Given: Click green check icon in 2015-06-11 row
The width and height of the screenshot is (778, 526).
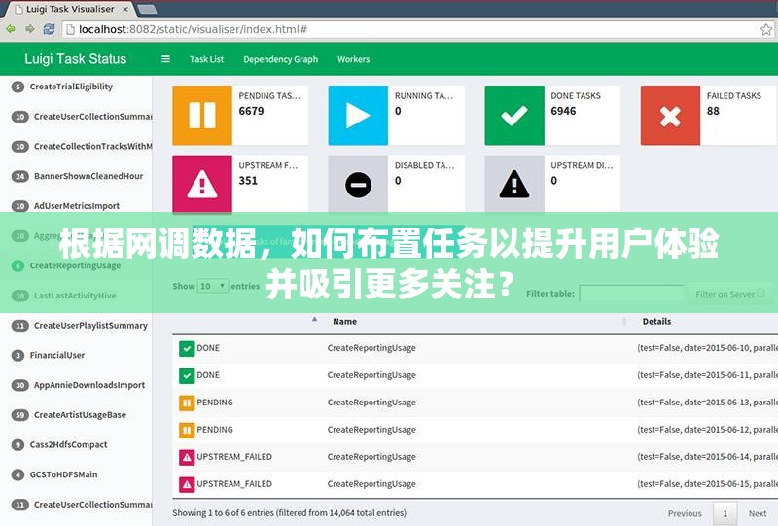Looking at the screenshot, I should pyautogui.click(x=187, y=375).
